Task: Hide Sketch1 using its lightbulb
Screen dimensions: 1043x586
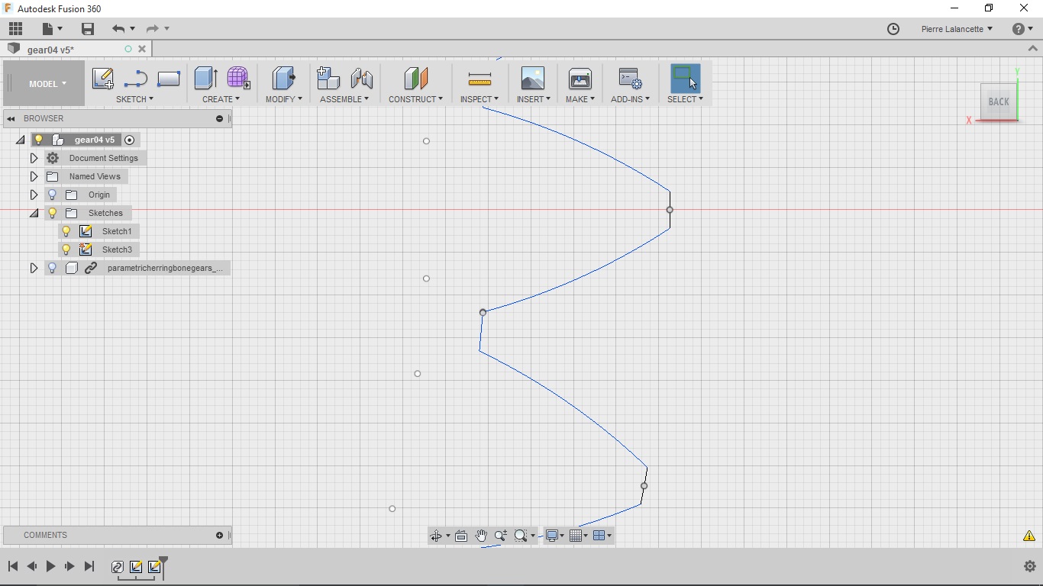Action: (66, 231)
